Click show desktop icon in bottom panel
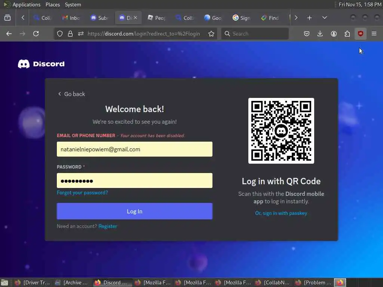Viewport: 383px width, 287px height. [4, 283]
